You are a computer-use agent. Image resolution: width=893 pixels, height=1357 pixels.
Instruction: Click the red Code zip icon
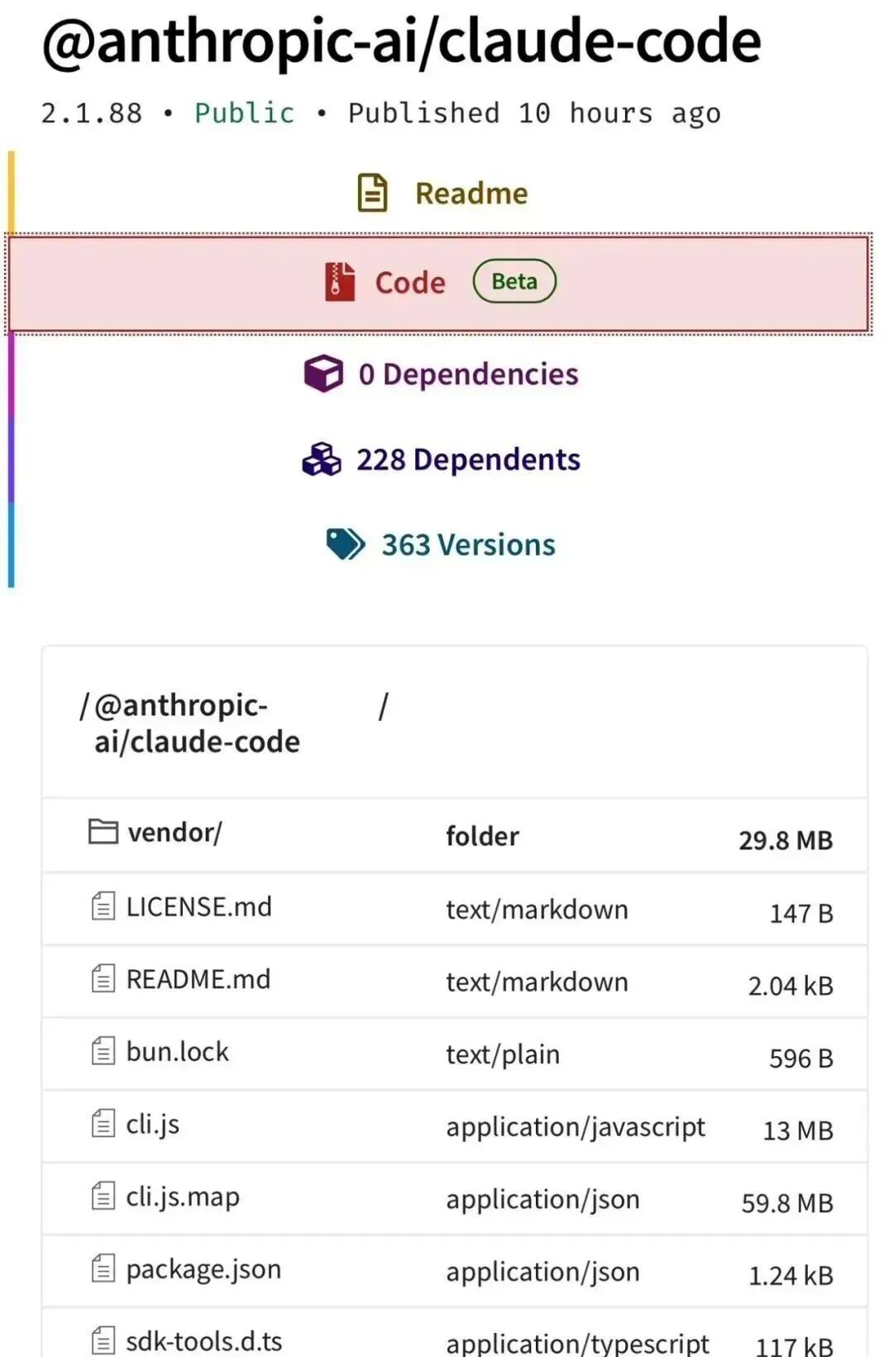340,282
